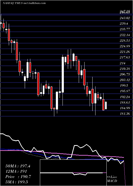Click the 210.38 price axis label
Viewport: 133px width, 186px height.
click(125, 69)
